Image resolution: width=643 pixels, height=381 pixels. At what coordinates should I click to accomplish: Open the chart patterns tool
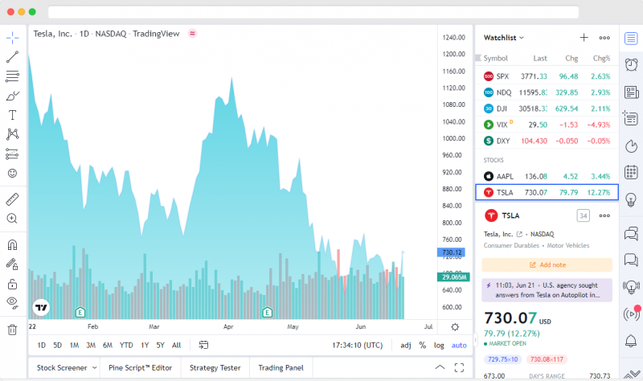tap(12, 134)
